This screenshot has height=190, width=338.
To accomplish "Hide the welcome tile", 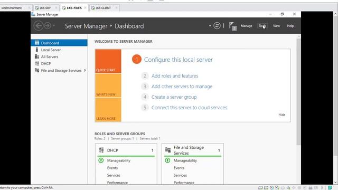I will click(281, 115).
